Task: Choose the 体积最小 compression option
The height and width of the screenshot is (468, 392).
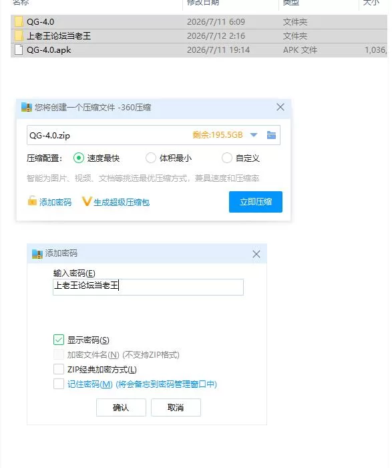Action: [150, 158]
